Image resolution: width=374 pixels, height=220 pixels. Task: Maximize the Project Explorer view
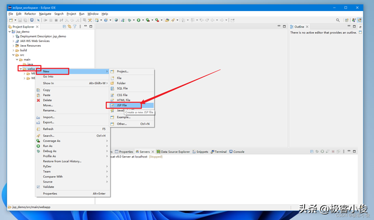(91, 26)
